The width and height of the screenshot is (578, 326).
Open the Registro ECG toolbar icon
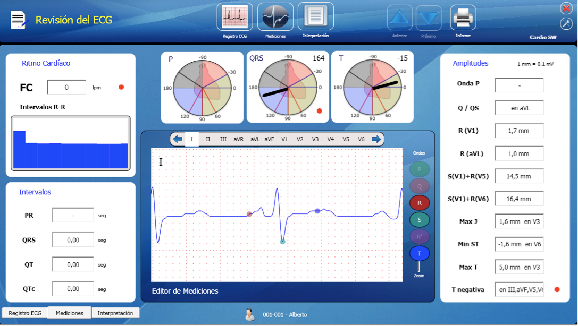[x=234, y=17]
